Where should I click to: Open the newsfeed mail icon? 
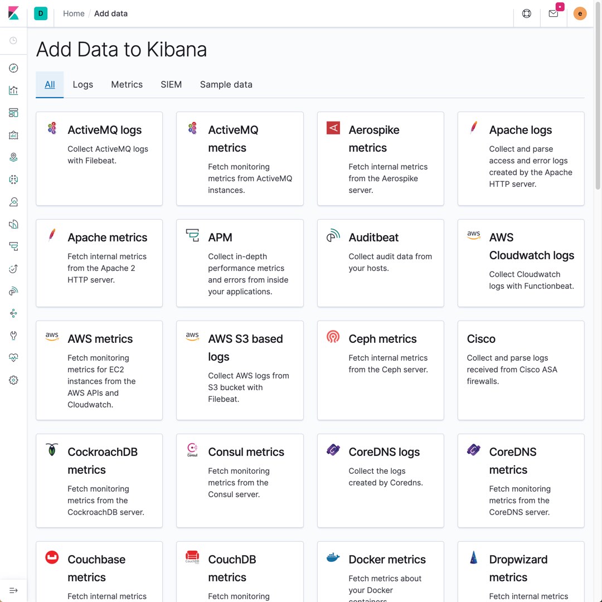pos(554,14)
